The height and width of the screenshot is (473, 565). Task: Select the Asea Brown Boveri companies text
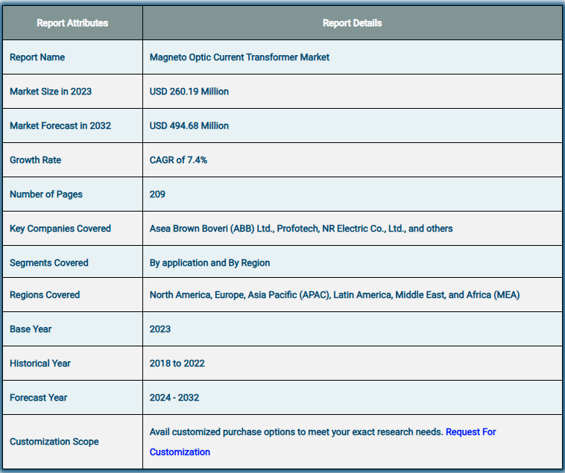tap(301, 229)
